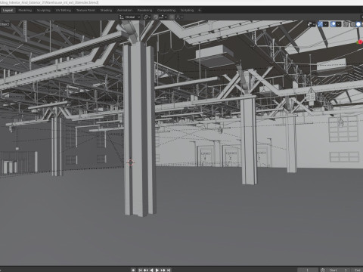Screen dimensions: 363x272
Task: Click the End frame field
Action: 358,270
